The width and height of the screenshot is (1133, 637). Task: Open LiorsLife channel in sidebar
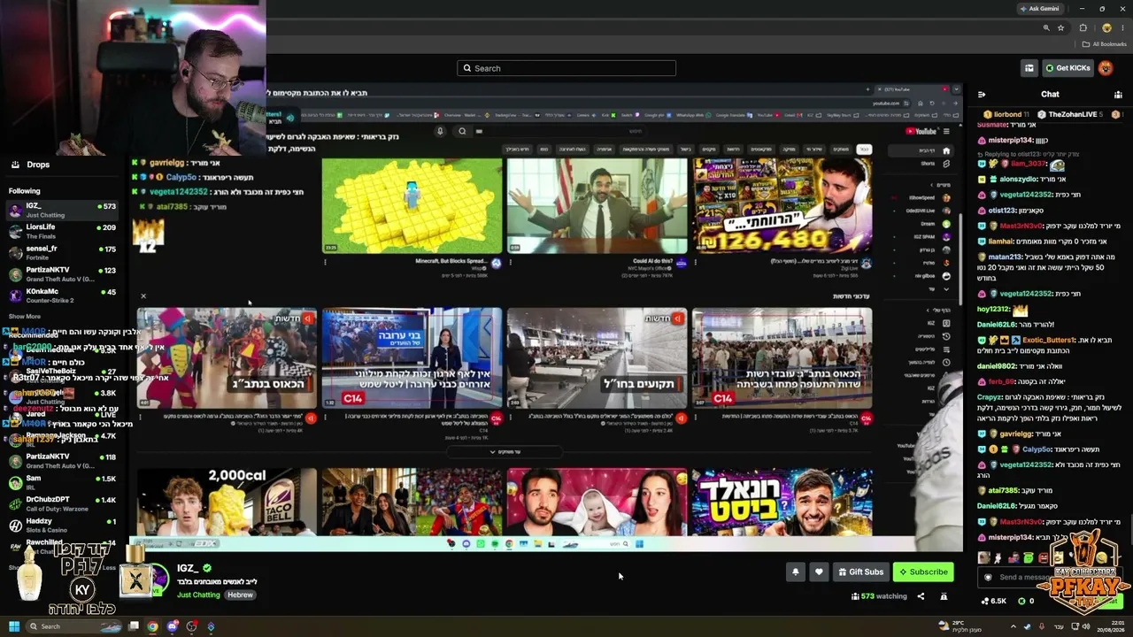pyautogui.click(x=64, y=231)
